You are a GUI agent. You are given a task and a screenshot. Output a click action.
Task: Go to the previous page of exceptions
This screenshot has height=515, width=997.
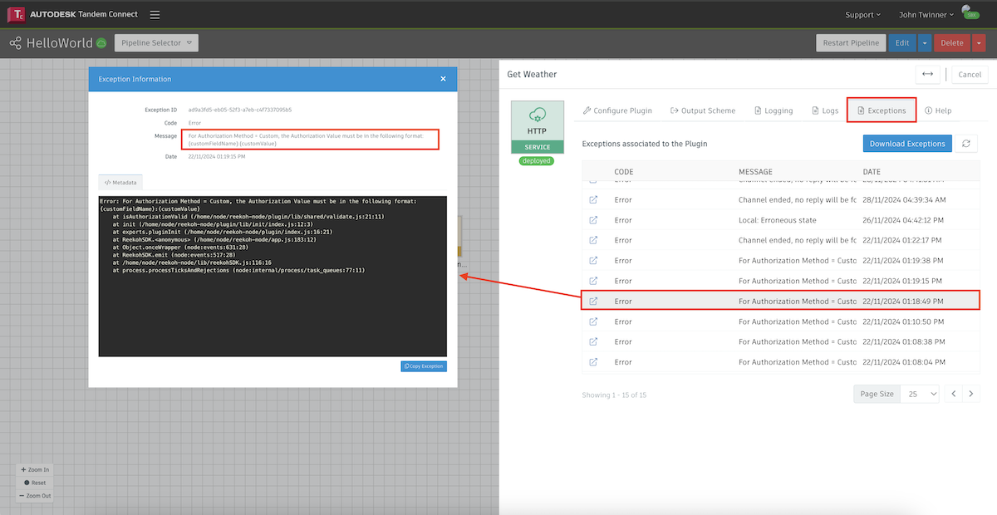[x=954, y=394]
